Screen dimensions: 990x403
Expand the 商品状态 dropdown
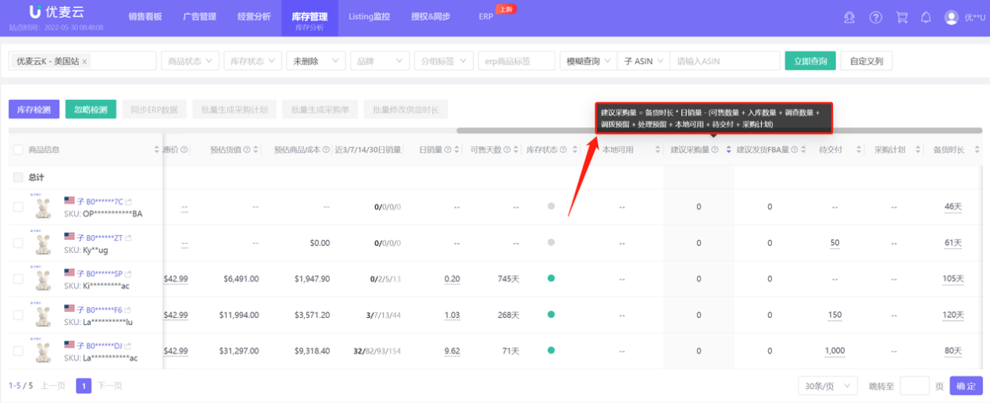(x=190, y=61)
